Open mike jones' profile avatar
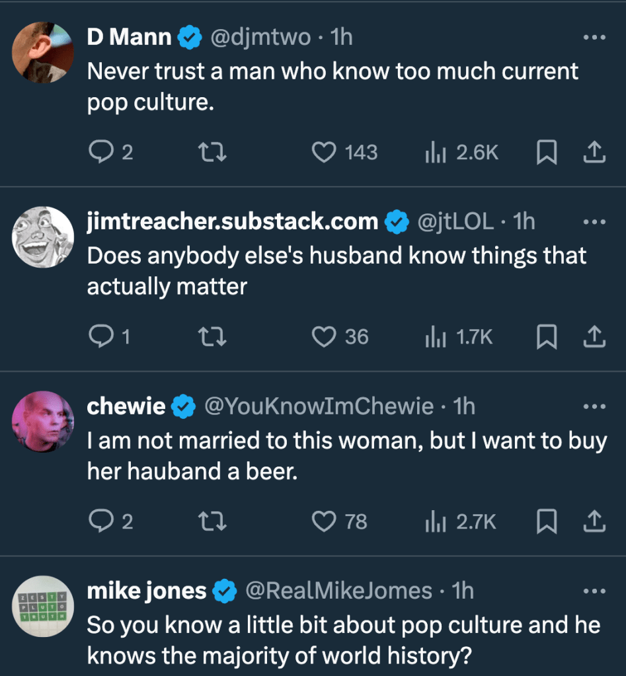The width and height of the screenshot is (626, 676). point(43,606)
